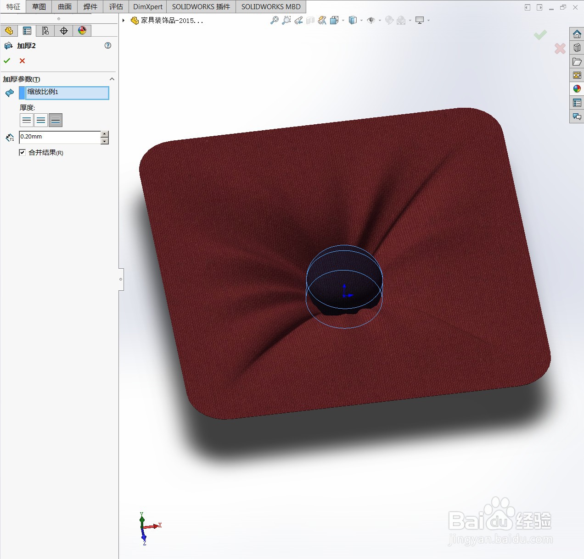Screen dimensions: 584x559
Task: Open the Hide/Show Items dropdown arrow
Action: pyautogui.click(x=380, y=20)
